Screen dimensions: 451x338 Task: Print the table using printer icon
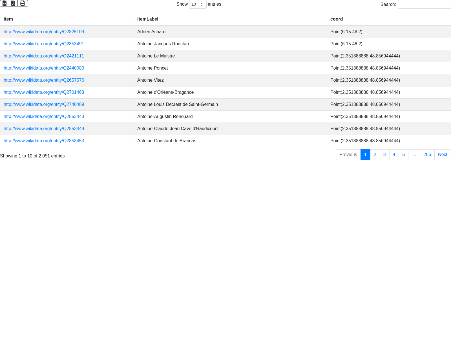pyautogui.click(x=23, y=3)
